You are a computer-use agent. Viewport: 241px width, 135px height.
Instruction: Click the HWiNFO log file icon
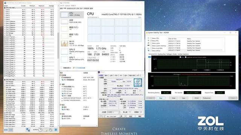click(46, 130)
